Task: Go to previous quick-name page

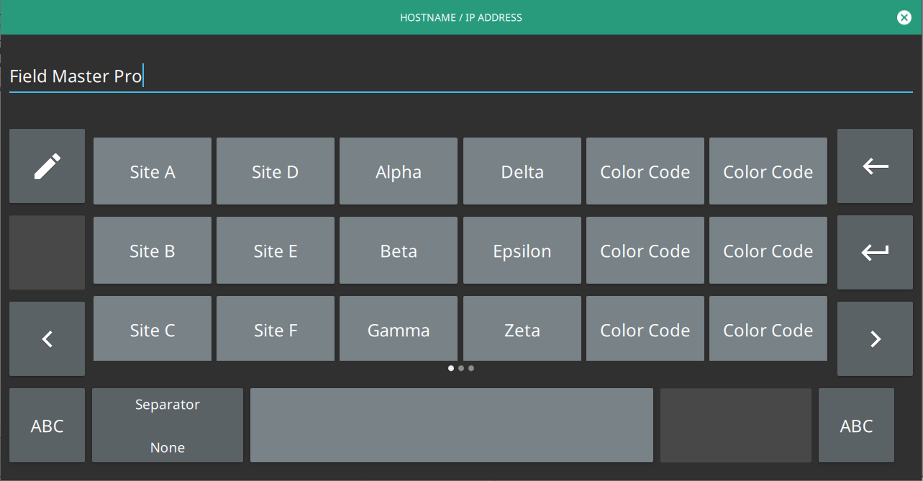Action: (47, 338)
